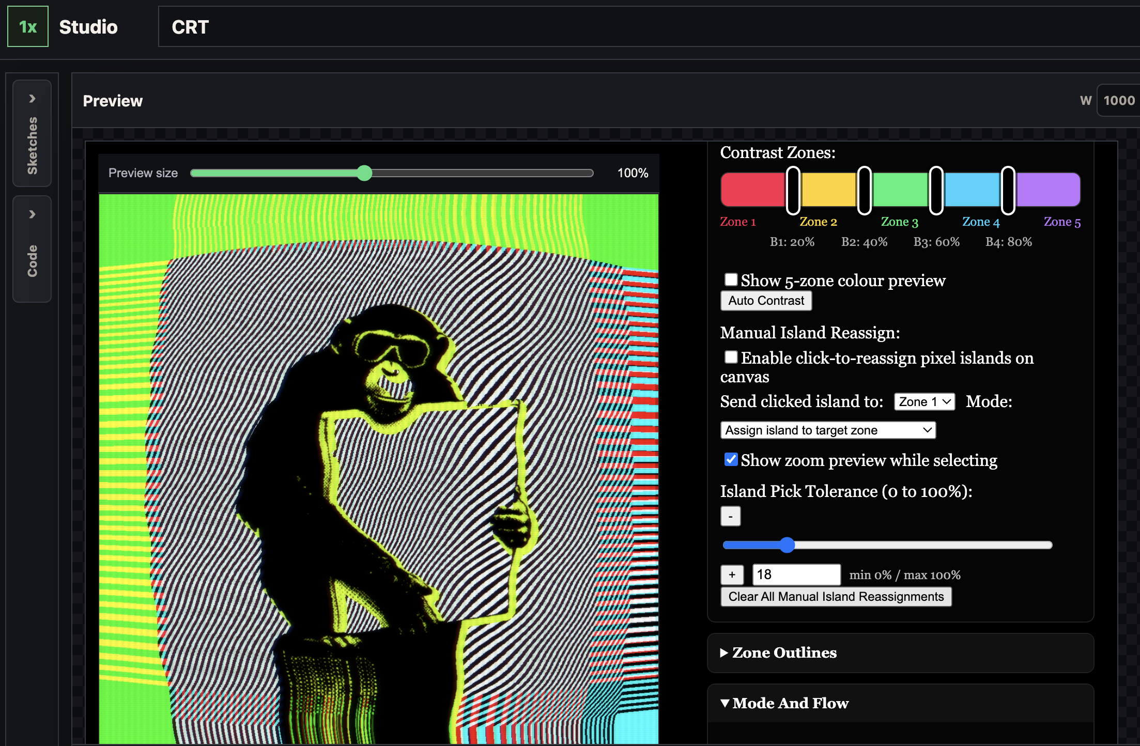This screenshot has width=1140, height=746.
Task: Click the Zone 3 green swatch
Action: [x=900, y=190]
